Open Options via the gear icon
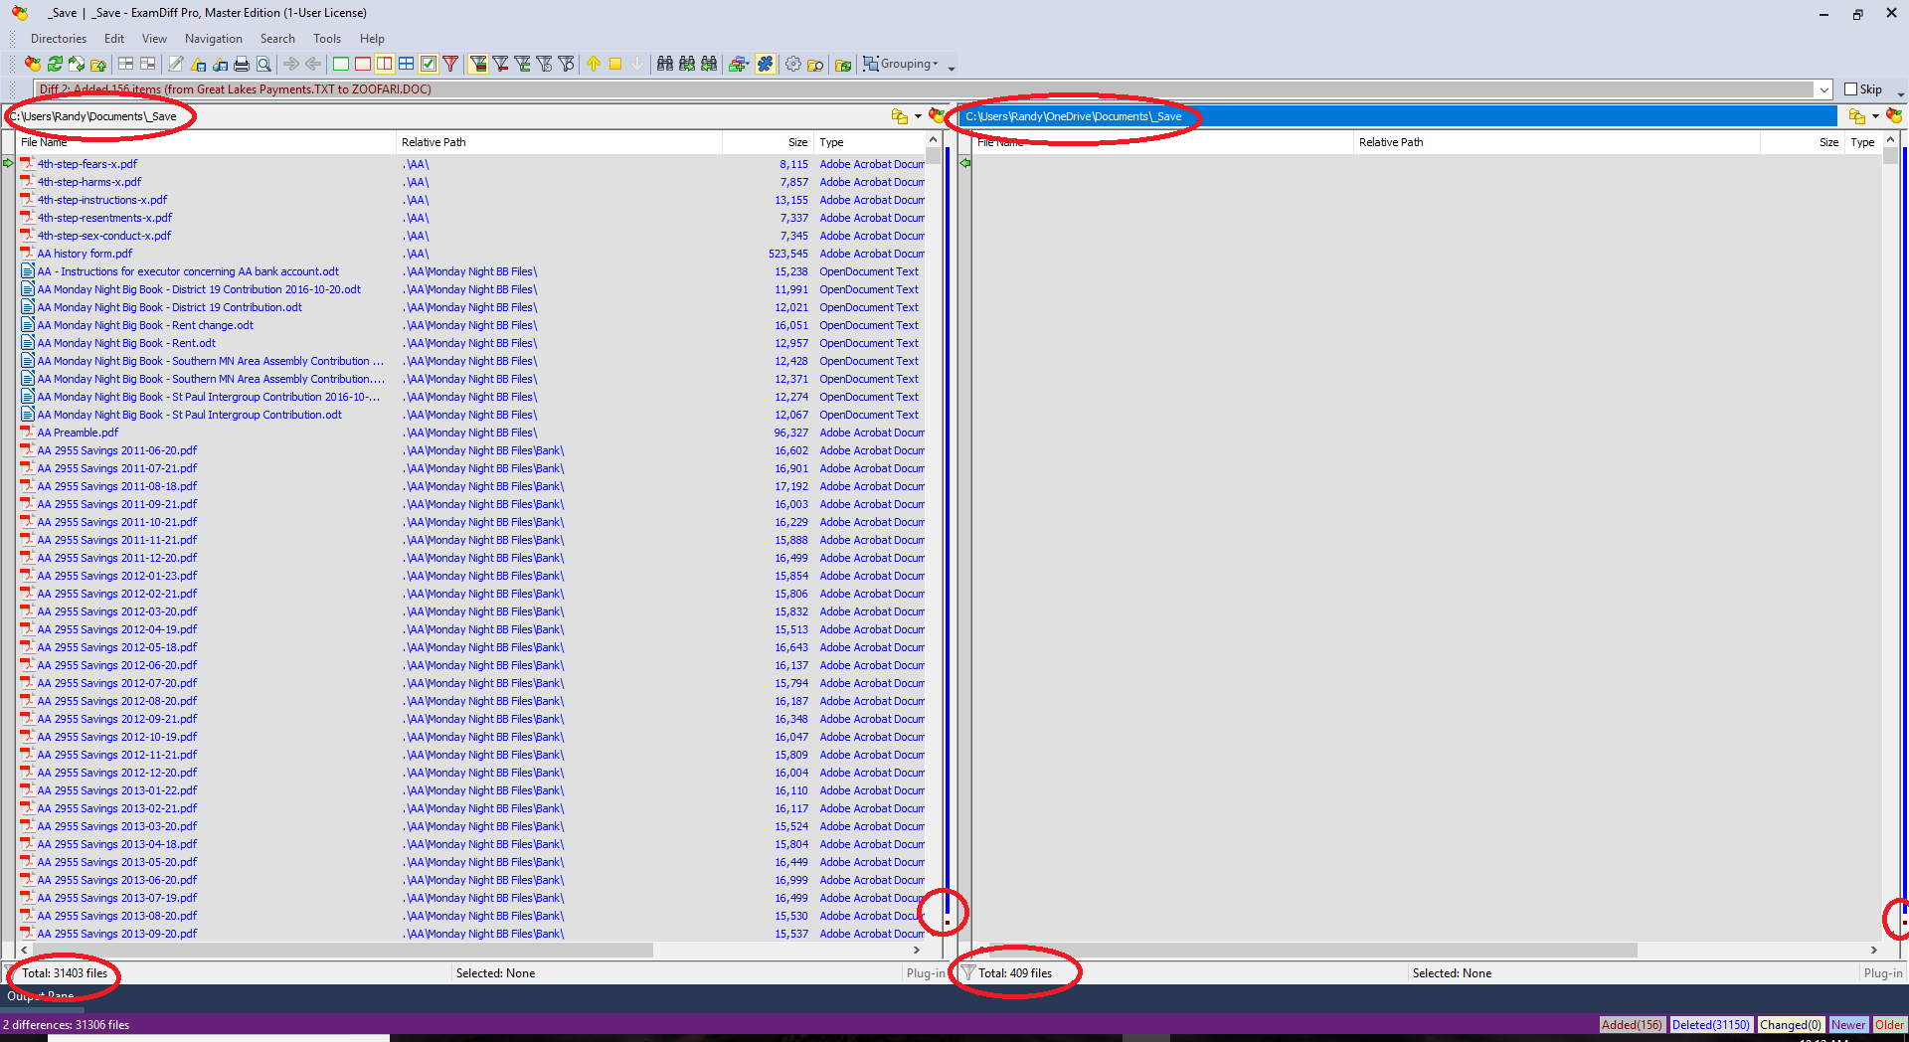Screen dimensions: 1909x1042 tap(793, 64)
